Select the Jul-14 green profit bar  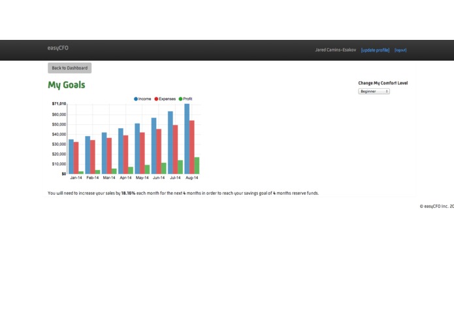pyautogui.click(x=180, y=167)
